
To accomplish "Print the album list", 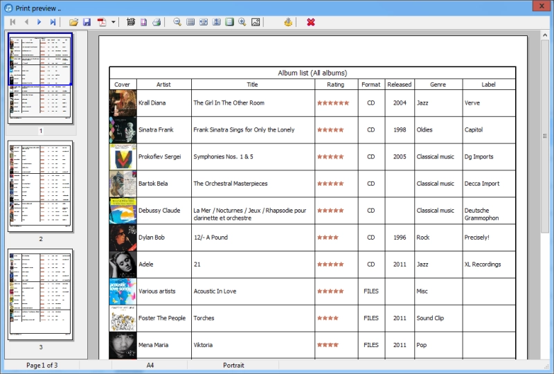I will [x=157, y=22].
